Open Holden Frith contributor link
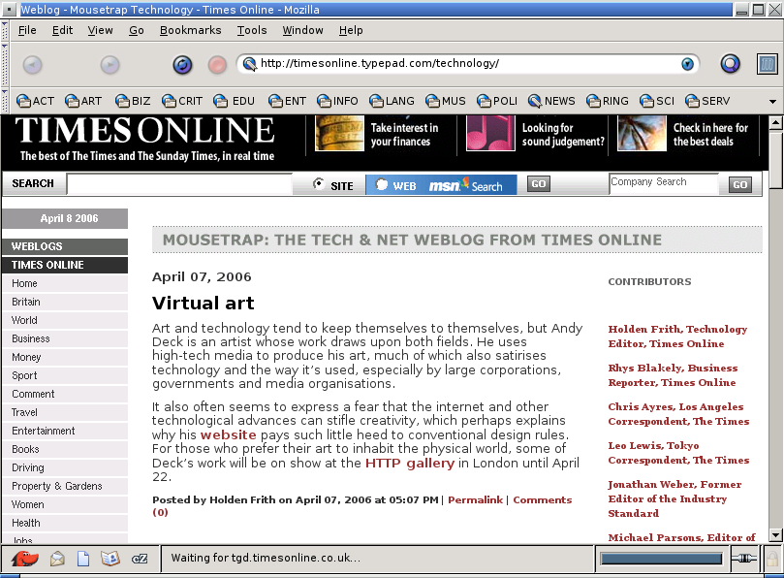784x578 pixels. [x=677, y=337]
